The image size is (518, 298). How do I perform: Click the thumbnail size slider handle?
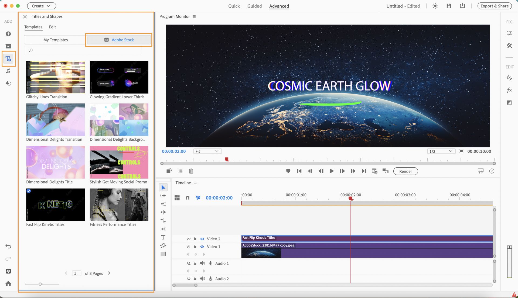40,284
